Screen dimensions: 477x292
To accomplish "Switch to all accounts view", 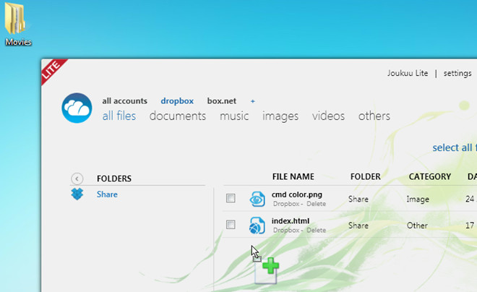I will pyautogui.click(x=125, y=101).
